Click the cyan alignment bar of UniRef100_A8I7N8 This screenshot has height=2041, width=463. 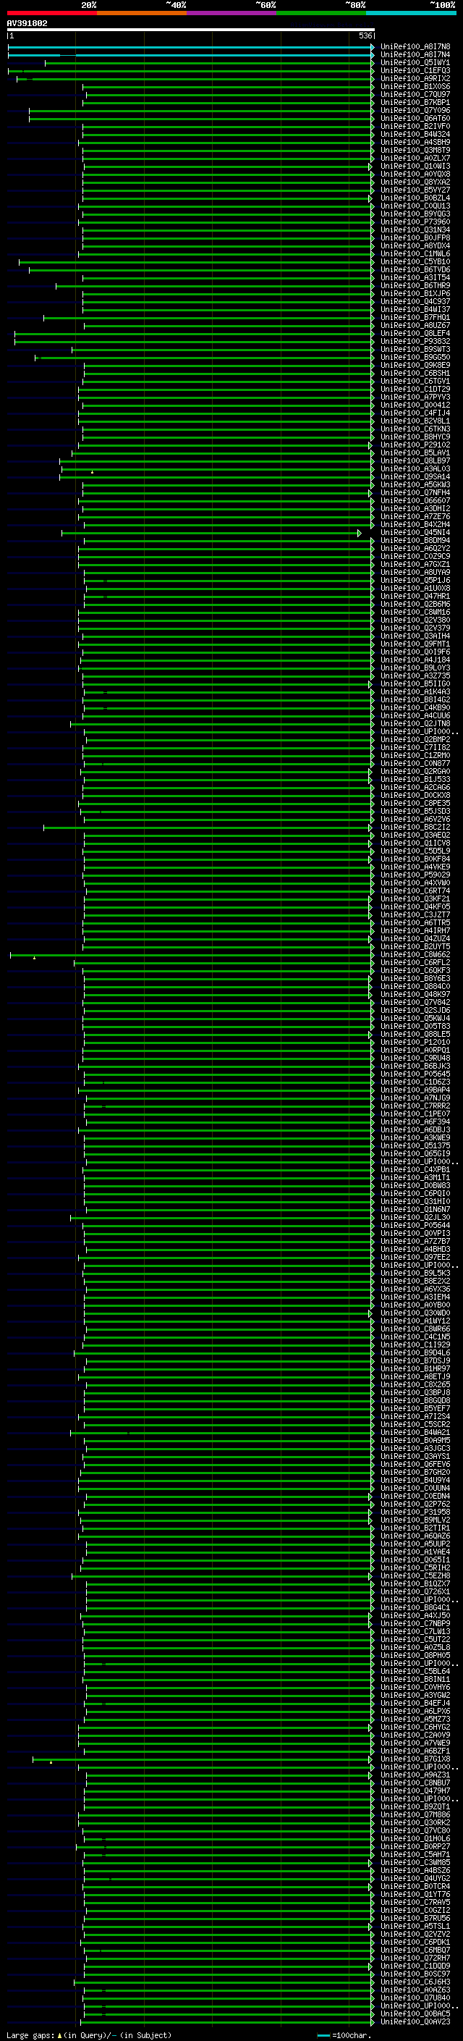point(190,47)
